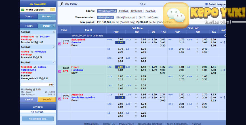This screenshot has width=246, height=125.
Task: Cancel the parlay bet
Action: click(x=29, y=99)
